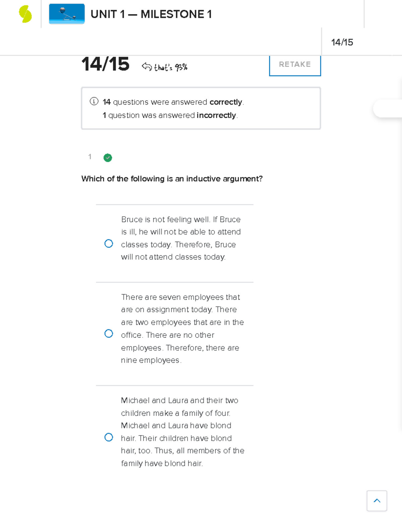Image resolution: width=402 pixels, height=521 pixels.
Task: Select the Michael and Laura blond hair answer
Action: point(109,437)
